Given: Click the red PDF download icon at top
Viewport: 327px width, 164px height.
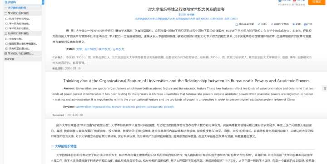Looking at the screenshot, I should tap(295, 0).
